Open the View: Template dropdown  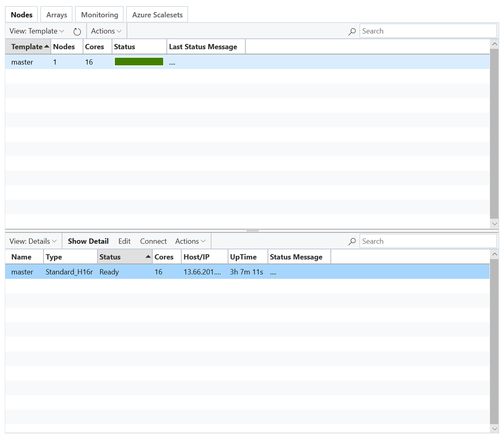pos(36,31)
